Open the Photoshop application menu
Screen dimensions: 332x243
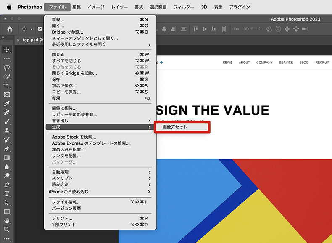tap(30, 7)
